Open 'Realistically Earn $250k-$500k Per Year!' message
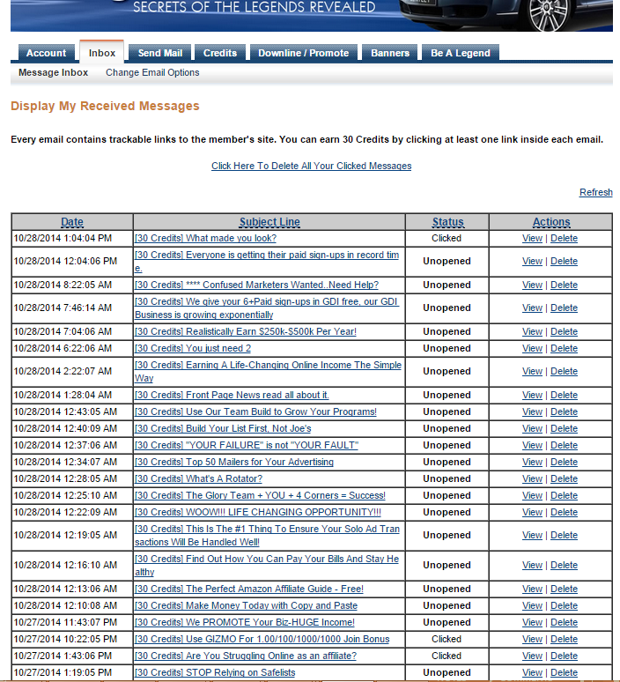Screen dimensions: 620x682 [245, 331]
